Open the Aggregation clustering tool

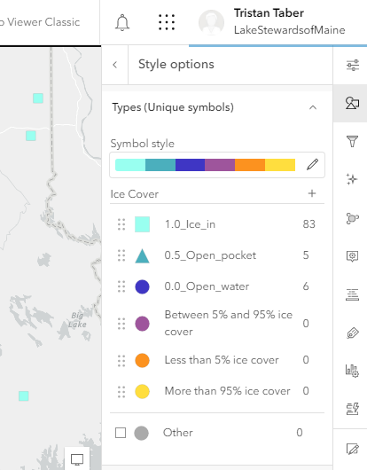(x=352, y=218)
